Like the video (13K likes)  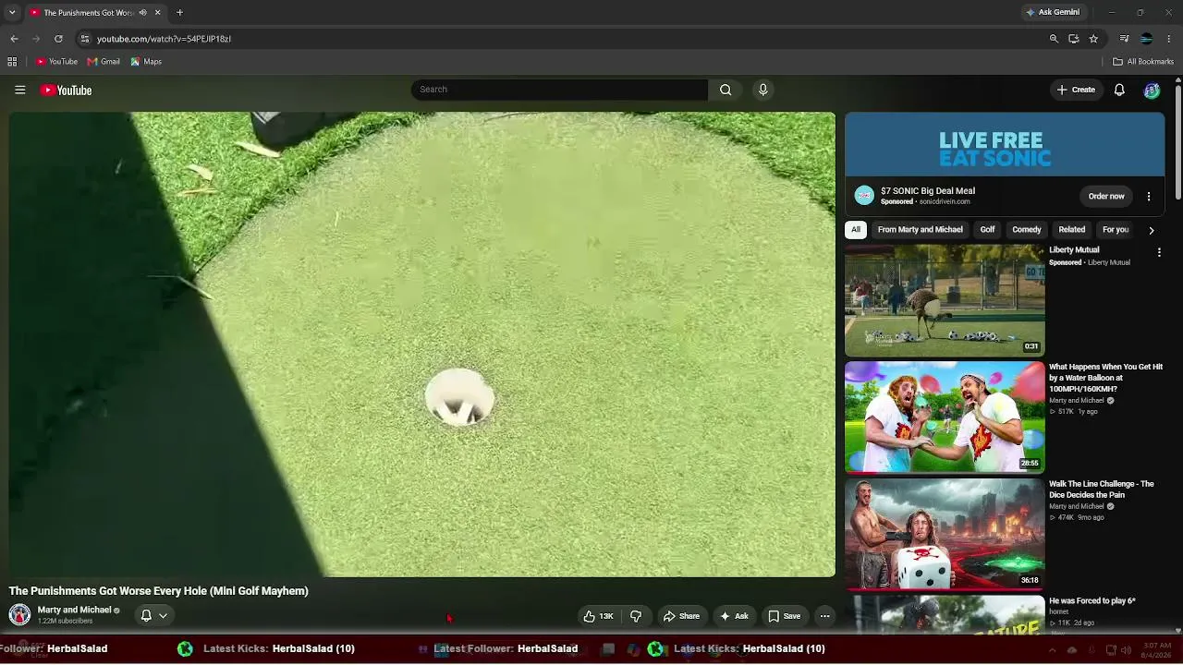pos(599,616)
